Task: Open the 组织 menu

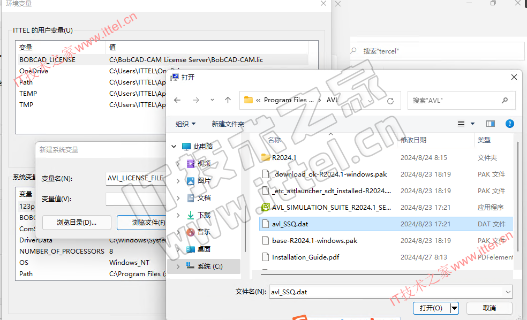Action: click(x=185, y=124)
